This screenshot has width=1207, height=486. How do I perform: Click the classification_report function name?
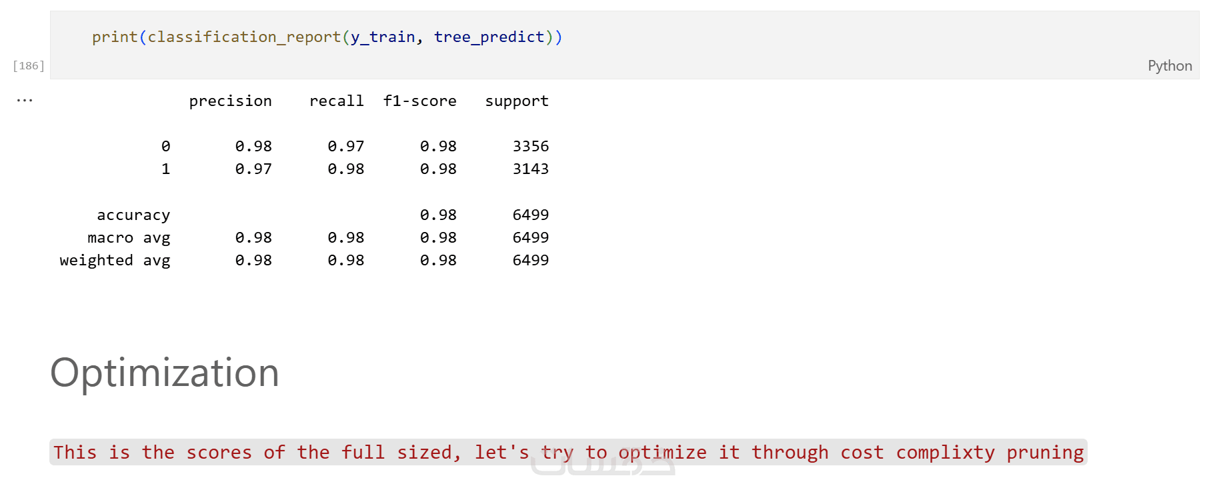244,37
